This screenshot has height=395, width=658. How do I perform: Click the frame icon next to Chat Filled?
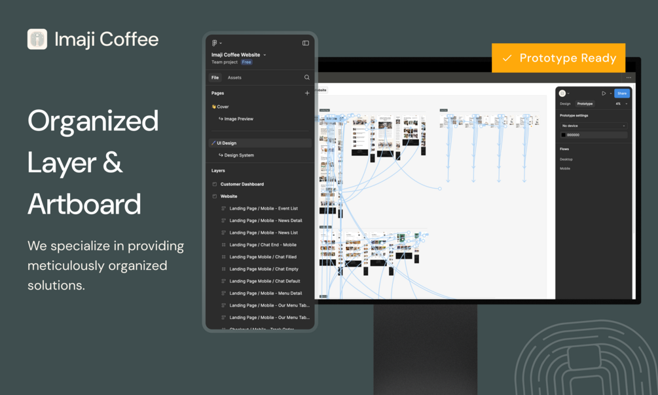tap(223, 257)
